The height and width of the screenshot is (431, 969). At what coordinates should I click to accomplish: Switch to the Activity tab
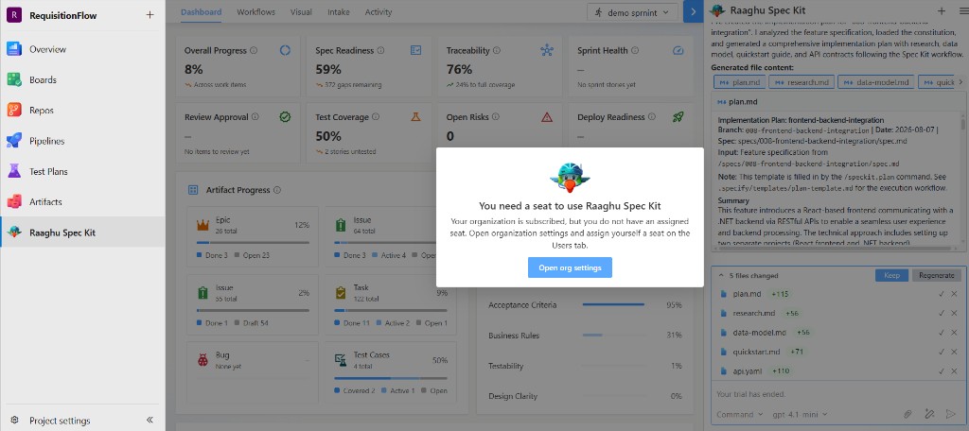pos(379,11)
